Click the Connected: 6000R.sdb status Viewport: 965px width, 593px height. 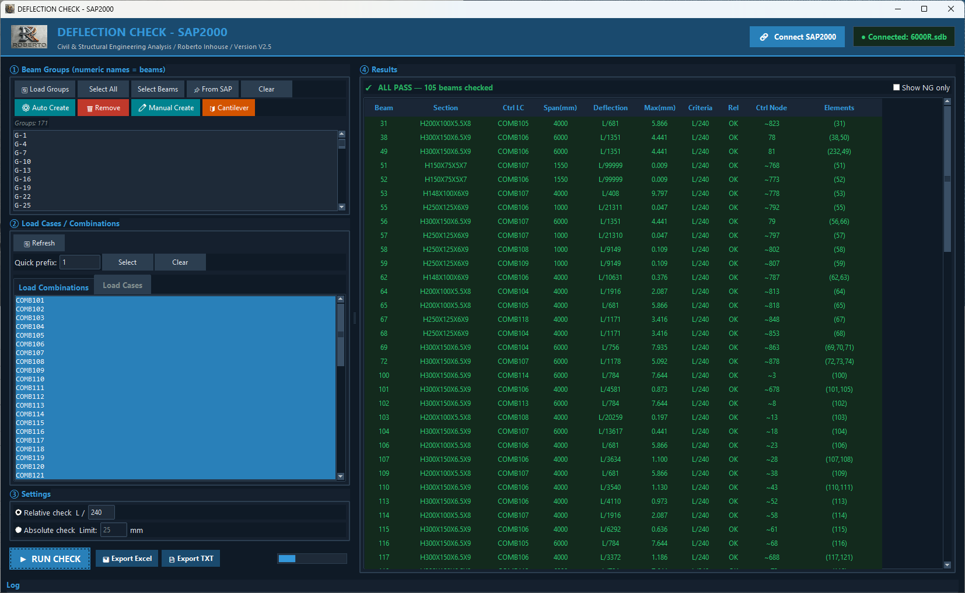tap(904, 37)
